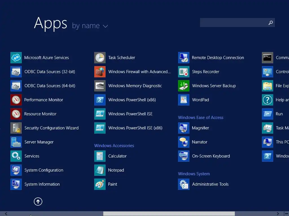
Task: Open Windows Firewall with Advanced Security icon
Action: click(x=100, y=72)
